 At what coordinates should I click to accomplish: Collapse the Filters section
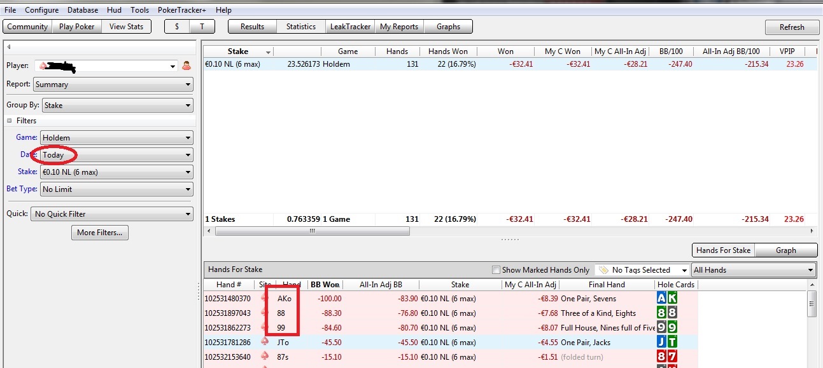10,121
